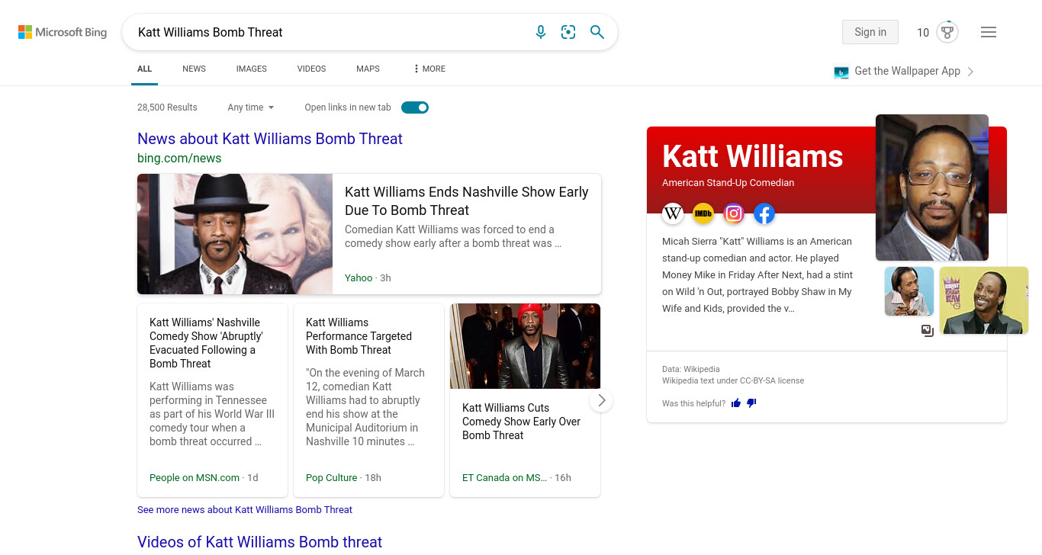Viewport: 1042px width, 555px height.
Task: Open small Katt Williams photo with blue background
Action: point(909,291)
